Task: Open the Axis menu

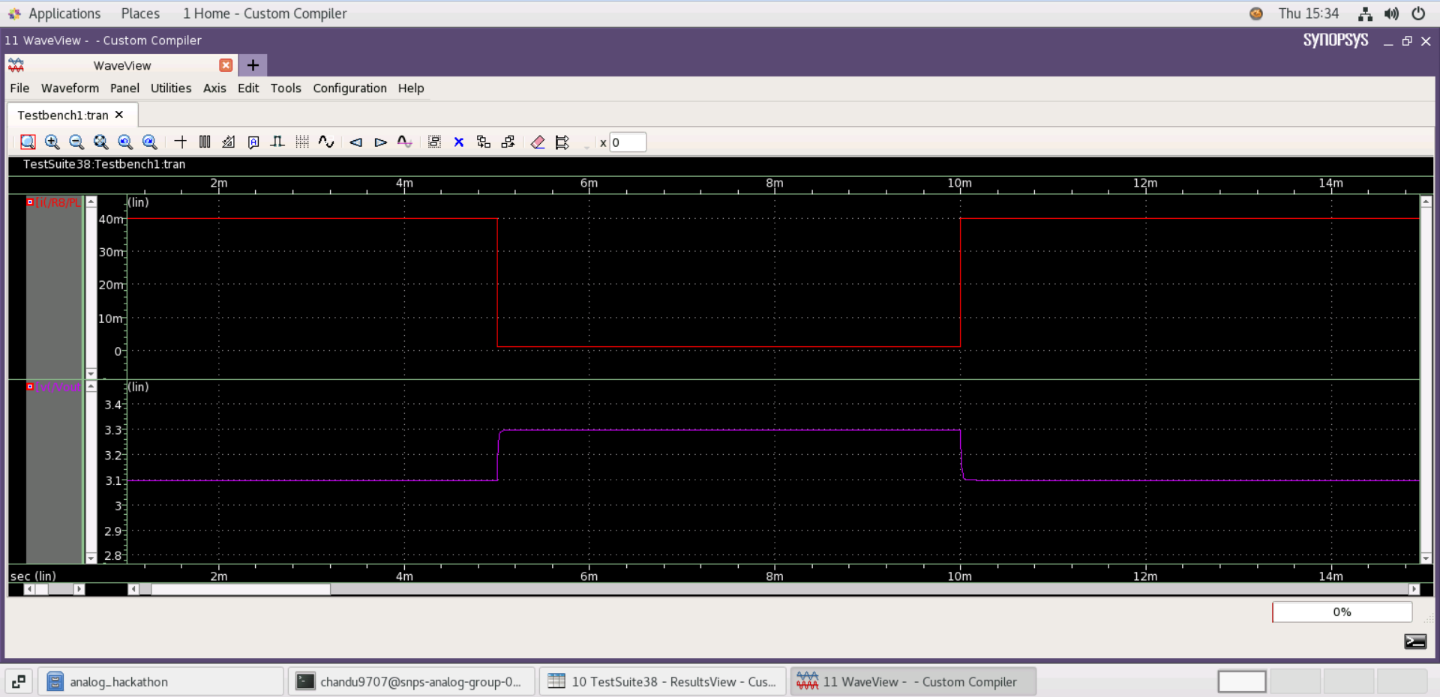Action: click(214, 88)
